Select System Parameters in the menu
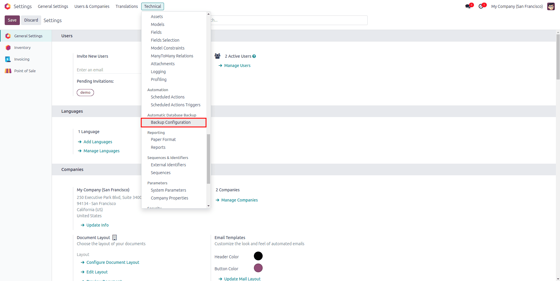The height and width of the screenshot is (281, 560). point(168,190)
